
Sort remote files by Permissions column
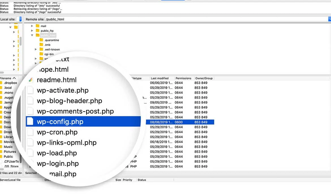183,78
